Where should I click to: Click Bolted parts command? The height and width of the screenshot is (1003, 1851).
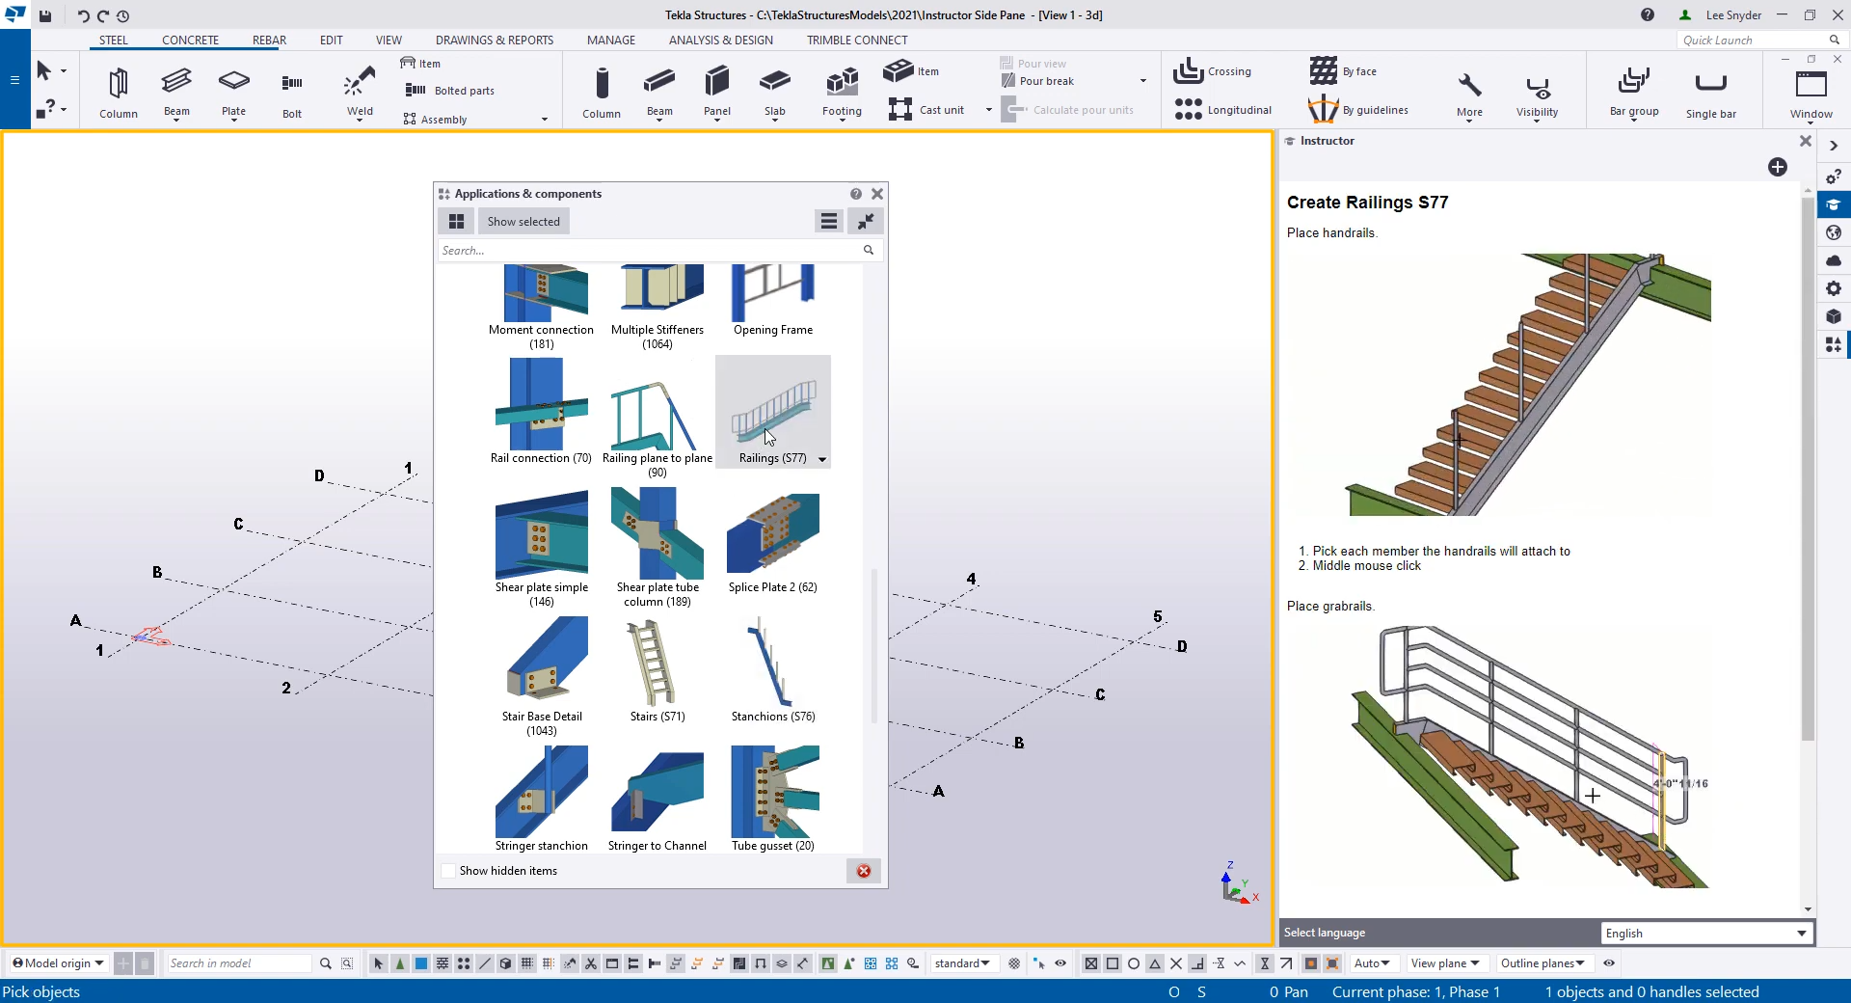point(450,91)
